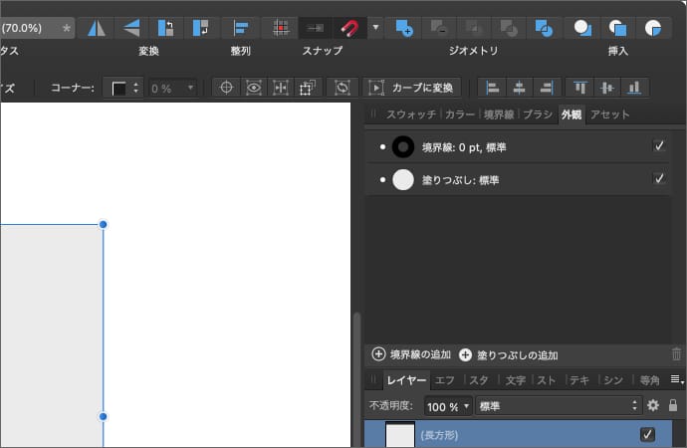The height and width of the screenshot is (448, 687).
Task: Click the layer lock padlock icon
Action: (x=673, y=406)
